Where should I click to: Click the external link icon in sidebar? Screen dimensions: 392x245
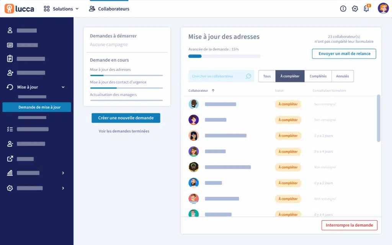point(10,158)
